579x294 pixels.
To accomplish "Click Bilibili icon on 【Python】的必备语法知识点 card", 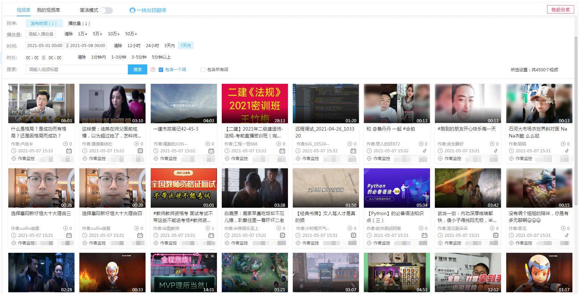I will coord(424,235).
